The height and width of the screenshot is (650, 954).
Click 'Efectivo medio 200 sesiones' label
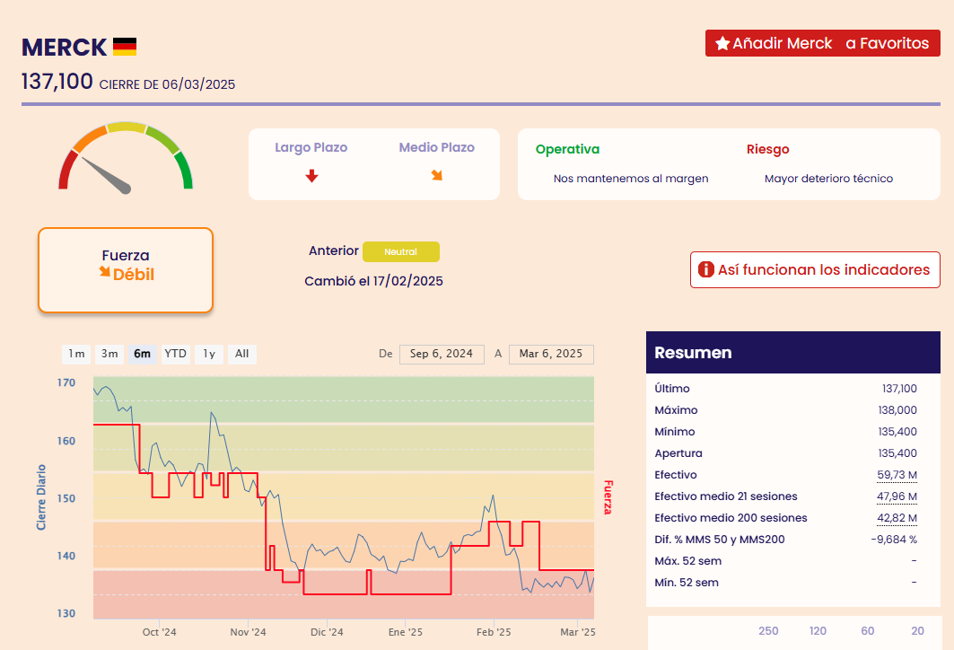731,518
